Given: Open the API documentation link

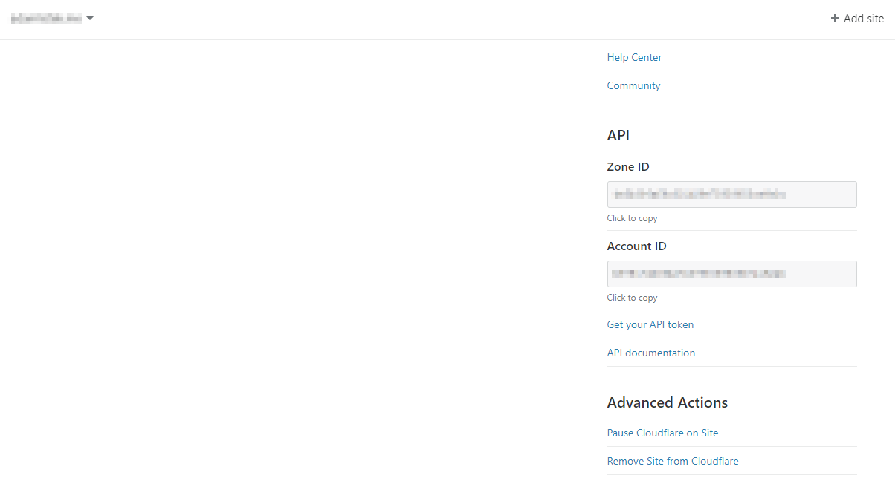Looking at the screenshot, I should pyautogui.click(x=650, y=353).
